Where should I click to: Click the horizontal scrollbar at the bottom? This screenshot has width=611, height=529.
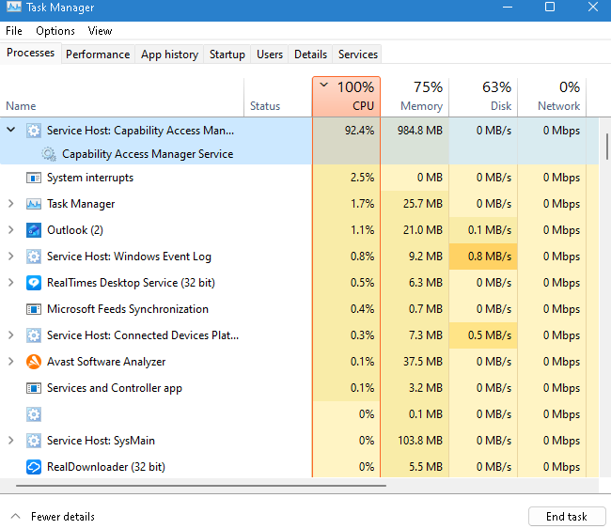point(201,486)
